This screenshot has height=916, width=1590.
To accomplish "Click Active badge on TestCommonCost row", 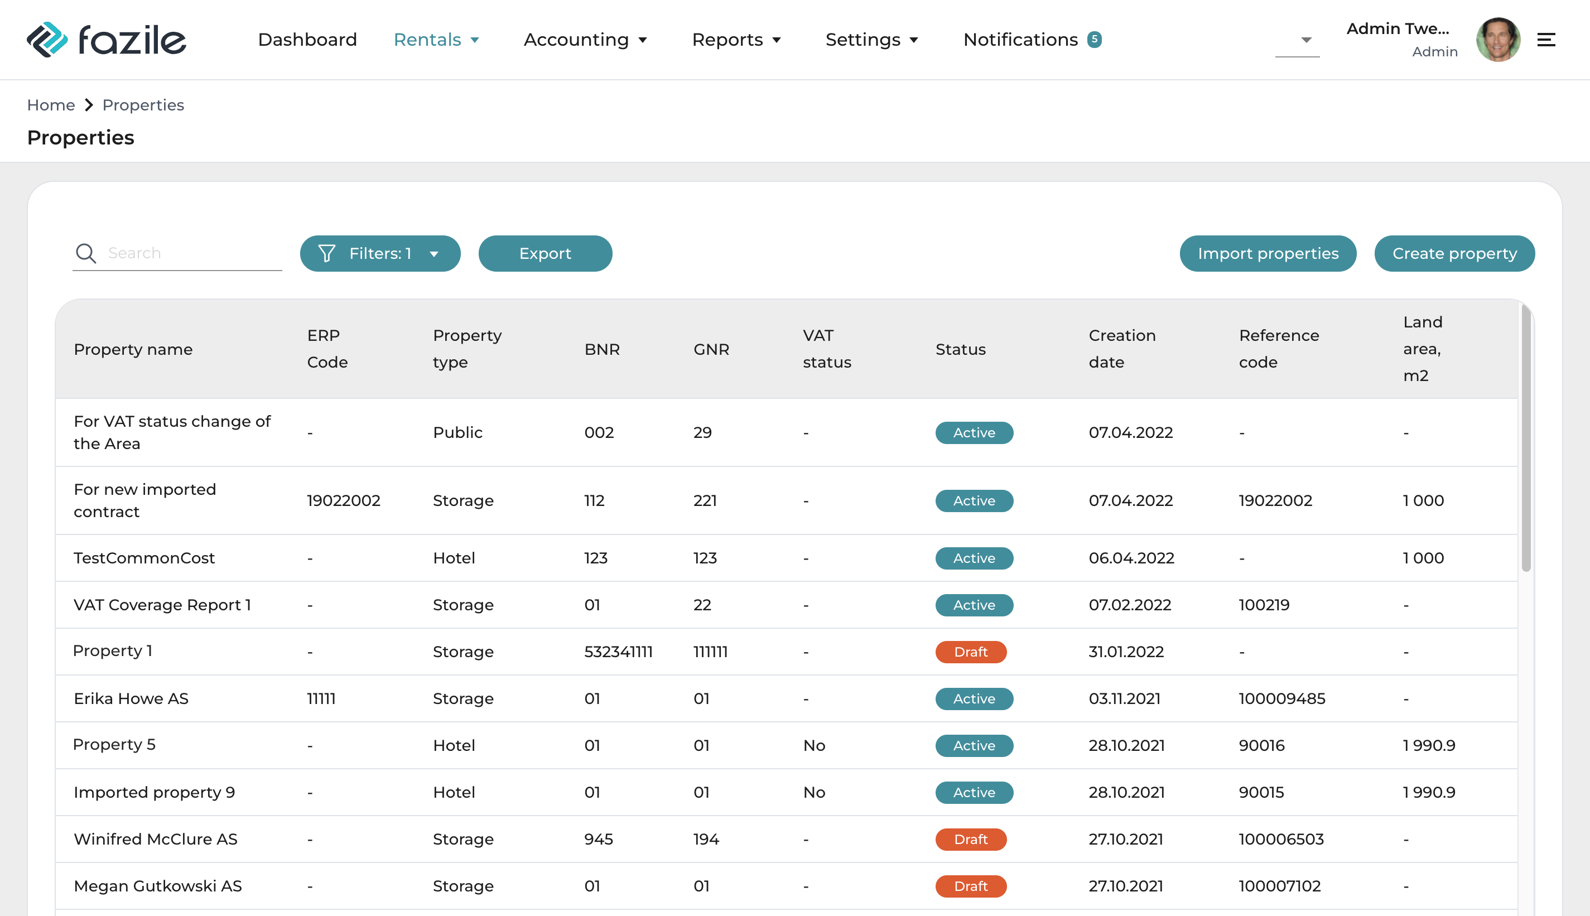I will tap(974, 558).
